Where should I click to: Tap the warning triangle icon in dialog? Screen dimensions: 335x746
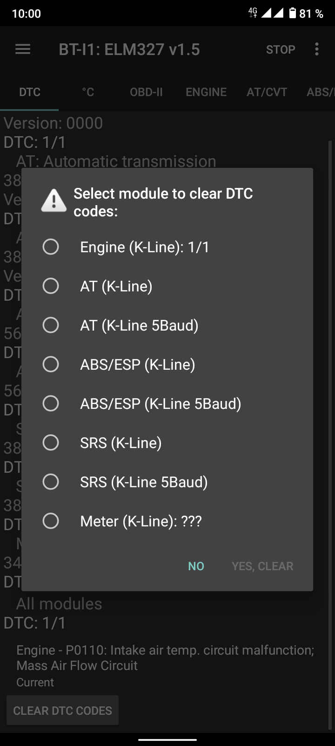pos(54,200)
